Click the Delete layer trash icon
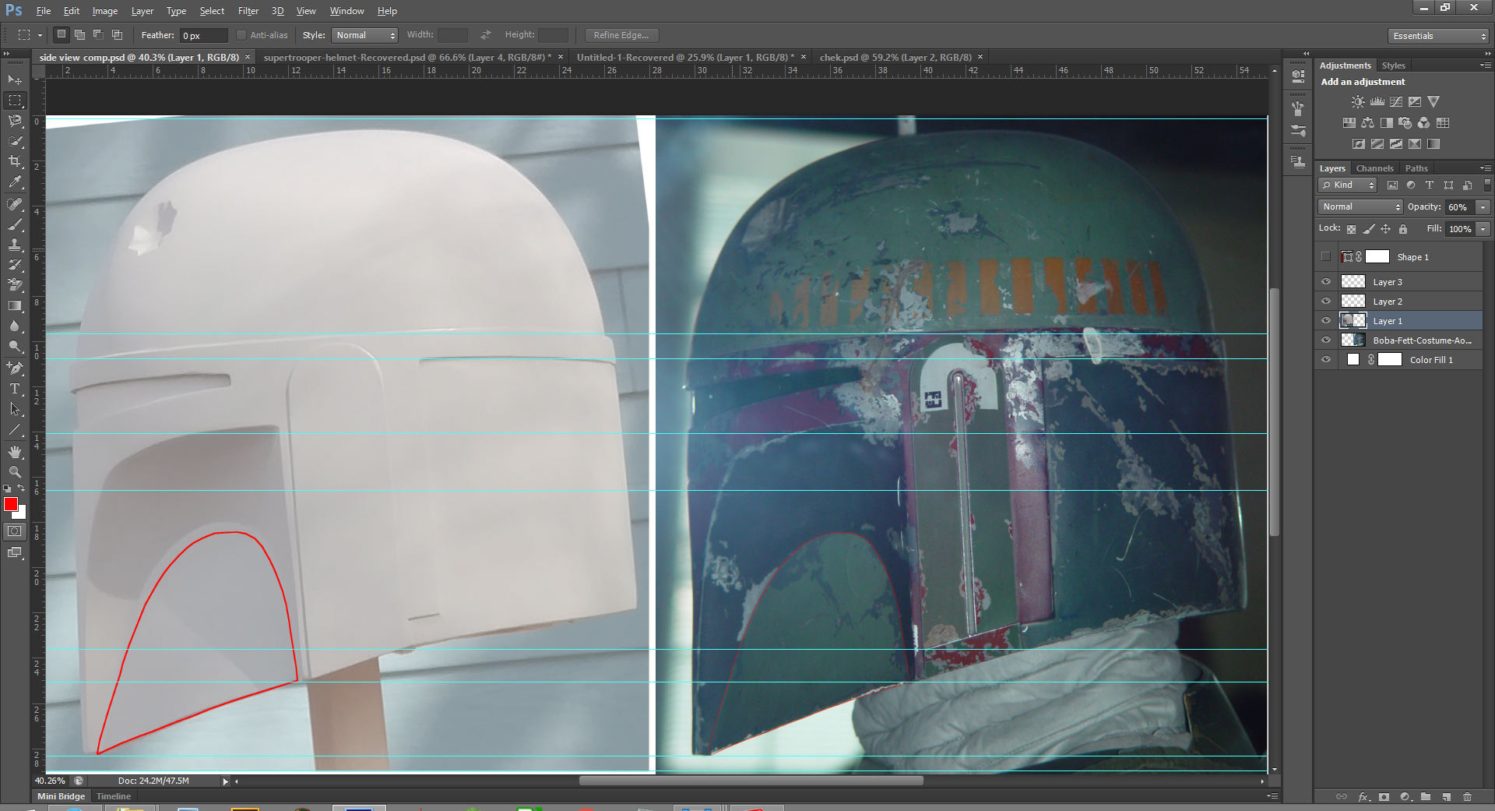This screenshot has width=1495, height=811. pos(1468,796)
